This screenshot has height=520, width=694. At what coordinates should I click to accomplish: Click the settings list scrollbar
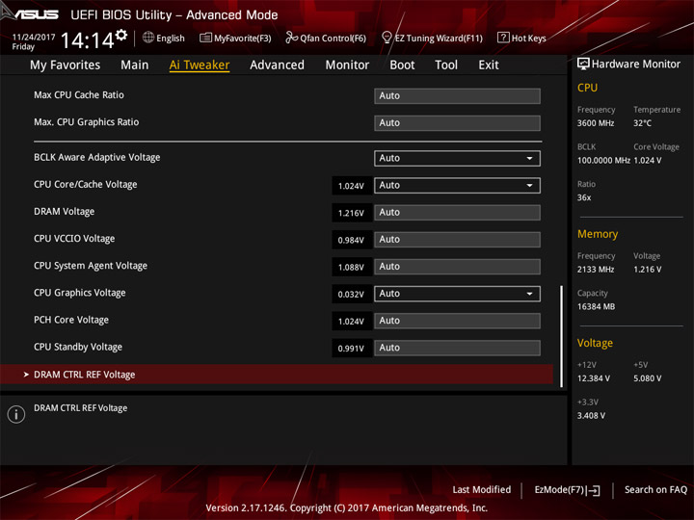click(x=561, y=336)
